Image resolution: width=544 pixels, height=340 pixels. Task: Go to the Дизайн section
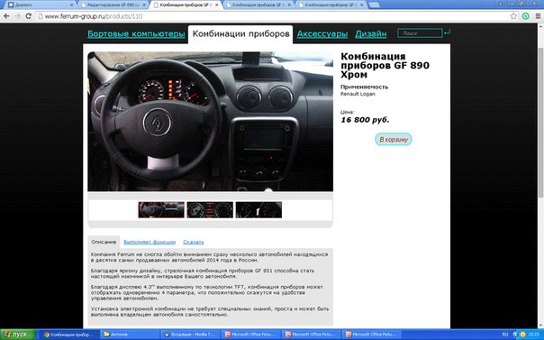[370, 34]
